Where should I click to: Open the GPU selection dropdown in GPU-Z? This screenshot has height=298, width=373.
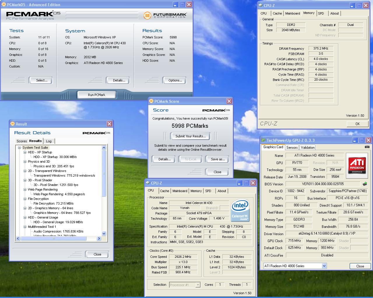[x=324, y=266]
